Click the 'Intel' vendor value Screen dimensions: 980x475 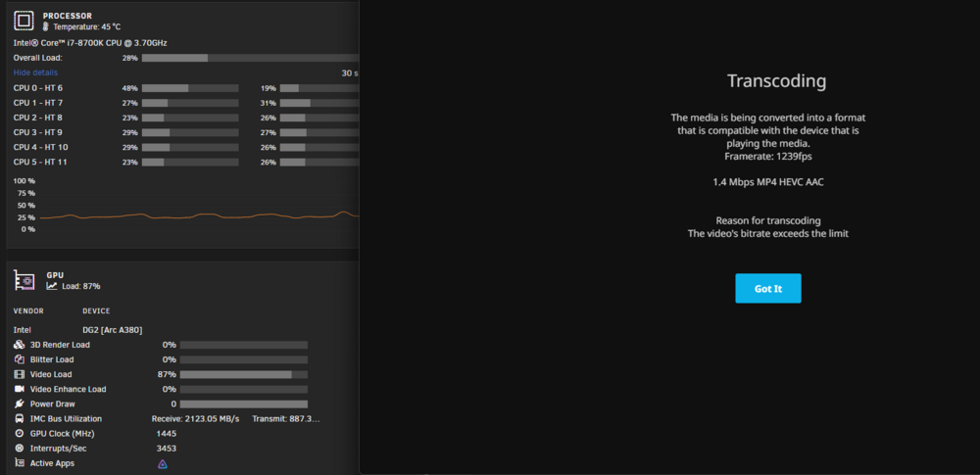pyautogui.click(x=22, y=330)
